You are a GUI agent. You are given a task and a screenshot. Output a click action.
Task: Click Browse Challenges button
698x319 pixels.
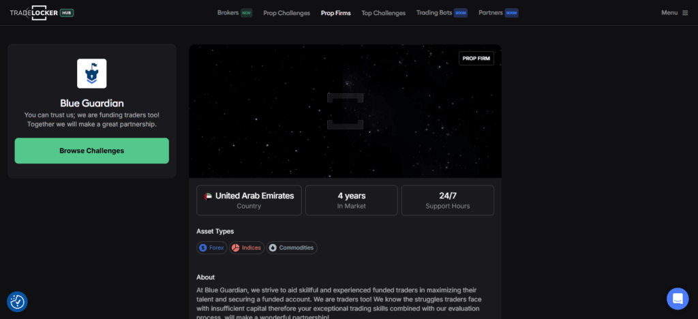tap(92, 151)
